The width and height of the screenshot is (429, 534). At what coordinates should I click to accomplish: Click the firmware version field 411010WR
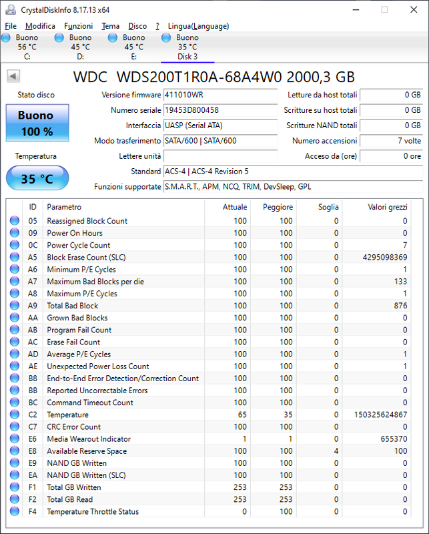click(220, 95)
